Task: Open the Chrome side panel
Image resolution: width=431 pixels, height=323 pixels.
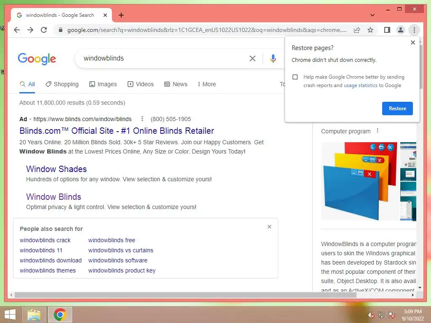Action: 387,30
